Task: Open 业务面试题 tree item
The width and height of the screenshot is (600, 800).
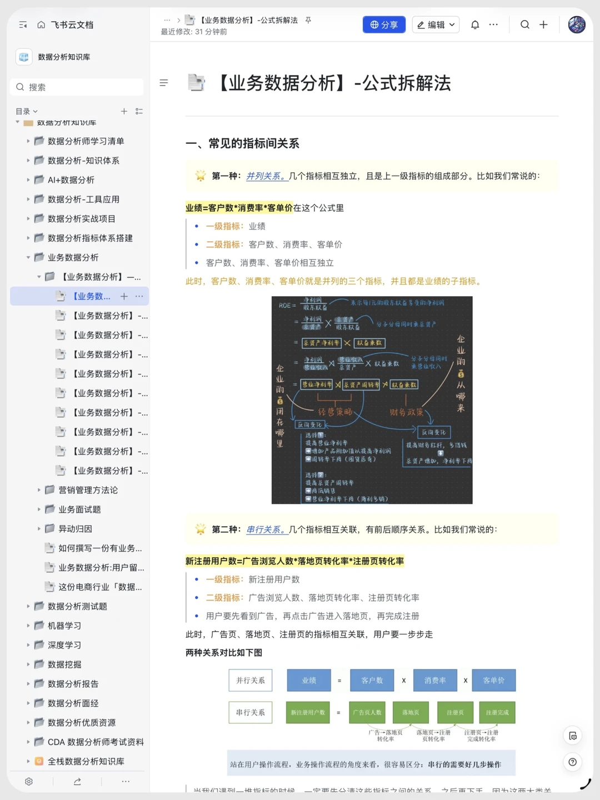Action: point(79,509)
